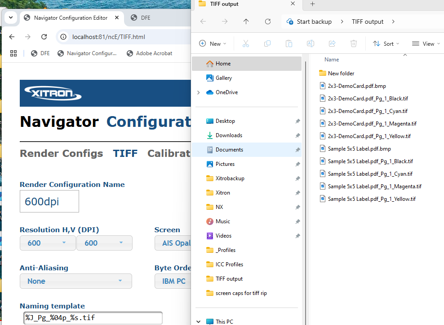Open the Xitrobackup folder in sidebar
Viewport: 444px width, 325px height.
pyautogui.click(x=247, y=178)
